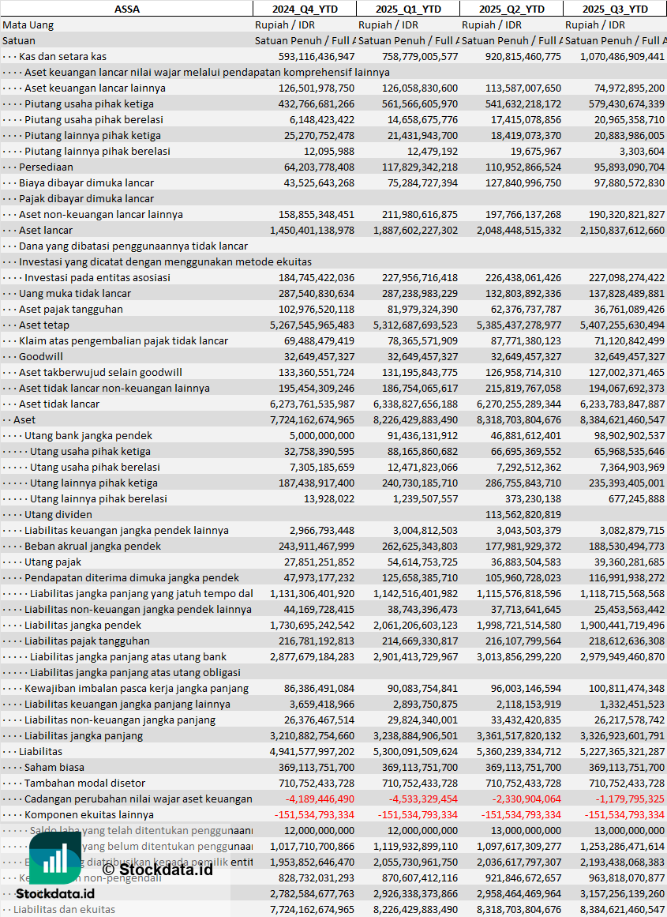The height and width of the screenshot is (917, 667).
Task: Select the 2025_Q3_YTD column header
Action: click(x=615, y=9)
